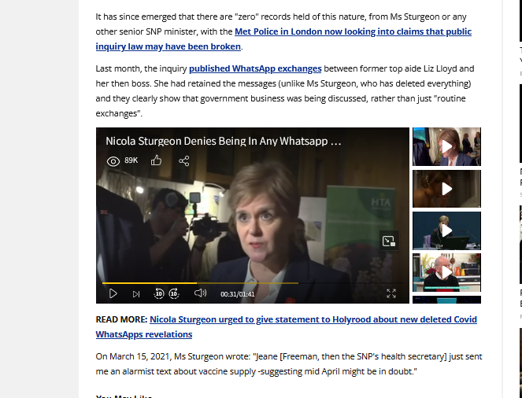Play first sidebar thumbnail of woman with reporters
Screen dimensions: 522x398
pos(446,146)
